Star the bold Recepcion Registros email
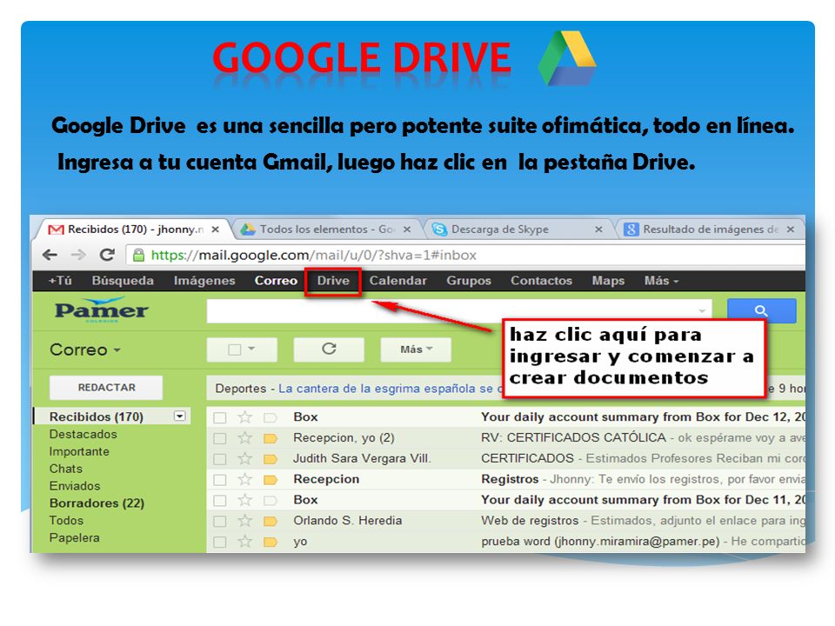Viewport: 835px width, 626px height. click(245, 479)
